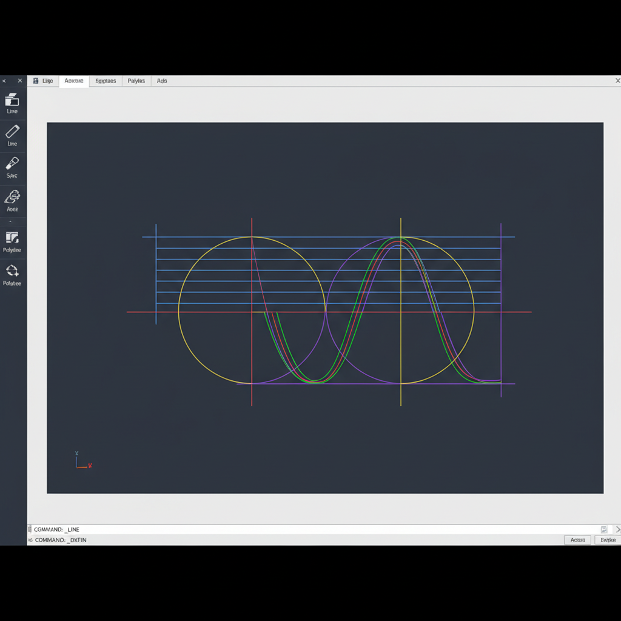Switch to the Spıptaes tab
The height and width of the screenshot is (621, 621).
106,81
